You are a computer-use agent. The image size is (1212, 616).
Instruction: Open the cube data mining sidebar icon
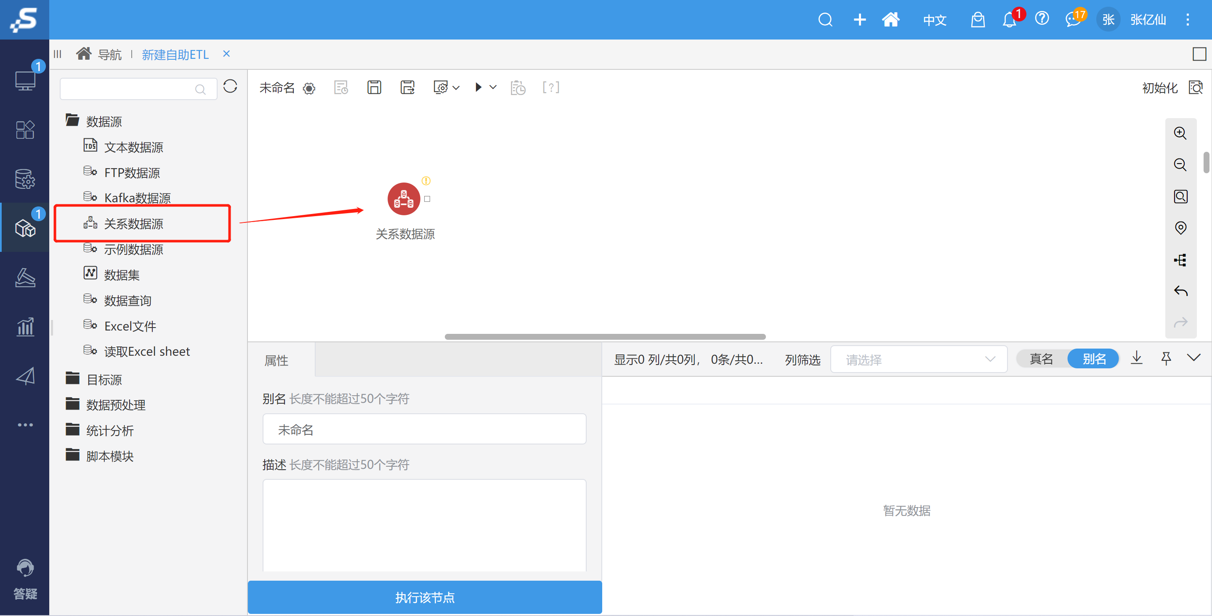pos(25,229)
